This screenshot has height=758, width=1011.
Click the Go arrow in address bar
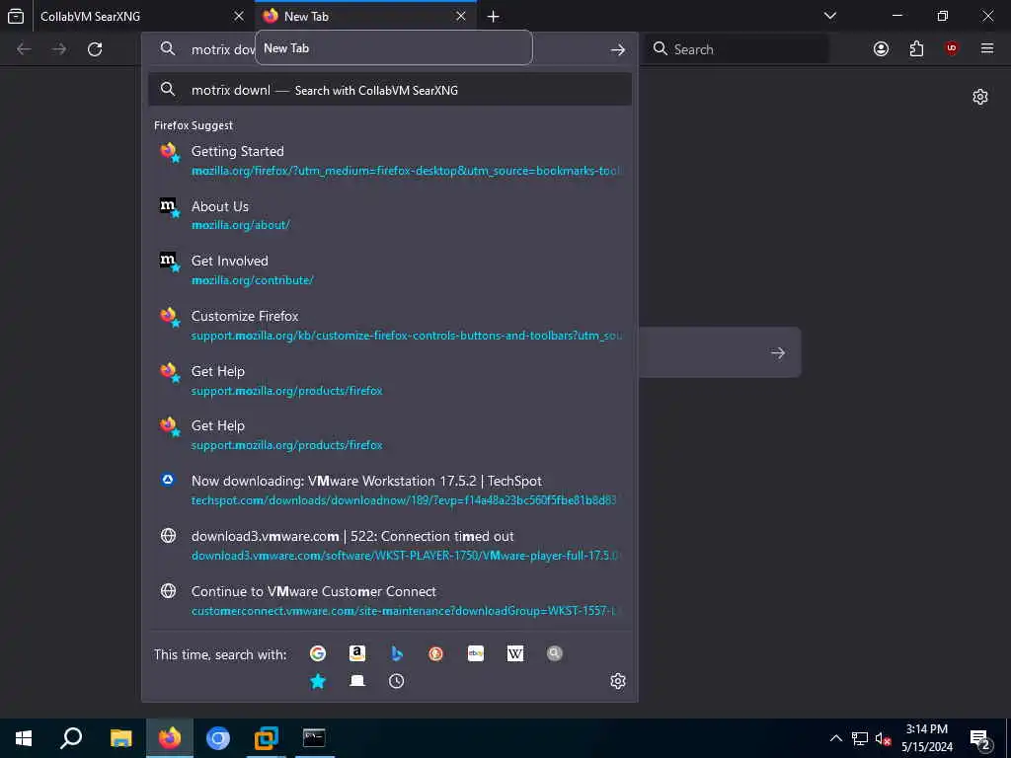618,49
